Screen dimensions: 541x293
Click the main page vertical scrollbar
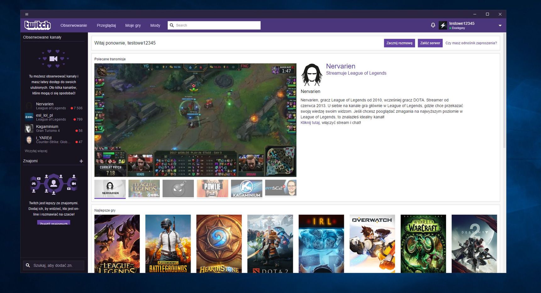(504, 91)
